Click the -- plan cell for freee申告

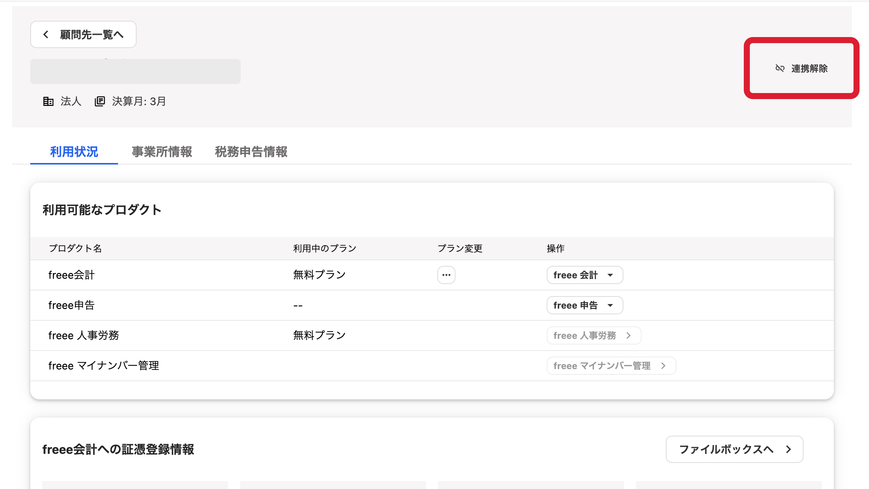point(298,305)
